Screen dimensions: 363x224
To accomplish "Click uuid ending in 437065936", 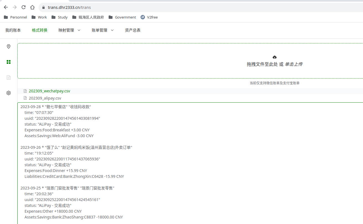I will (62, 159).
